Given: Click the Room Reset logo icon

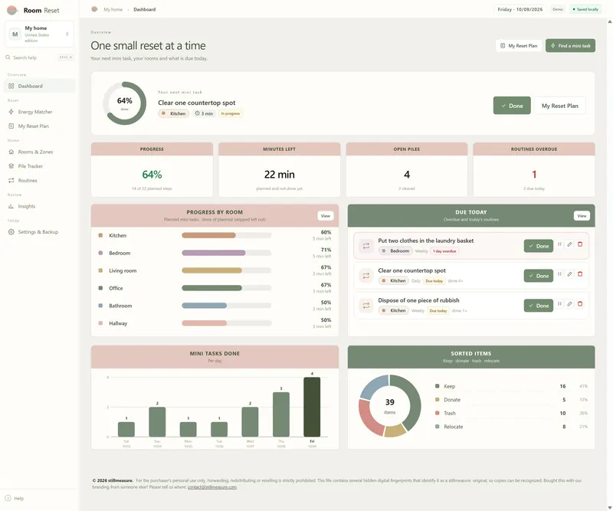Looking at the screenshot, I should coord(12,10).
